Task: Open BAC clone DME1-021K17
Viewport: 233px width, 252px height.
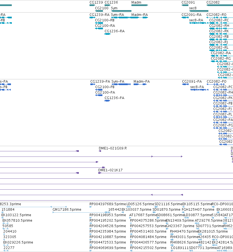Action: pos(110,170)
